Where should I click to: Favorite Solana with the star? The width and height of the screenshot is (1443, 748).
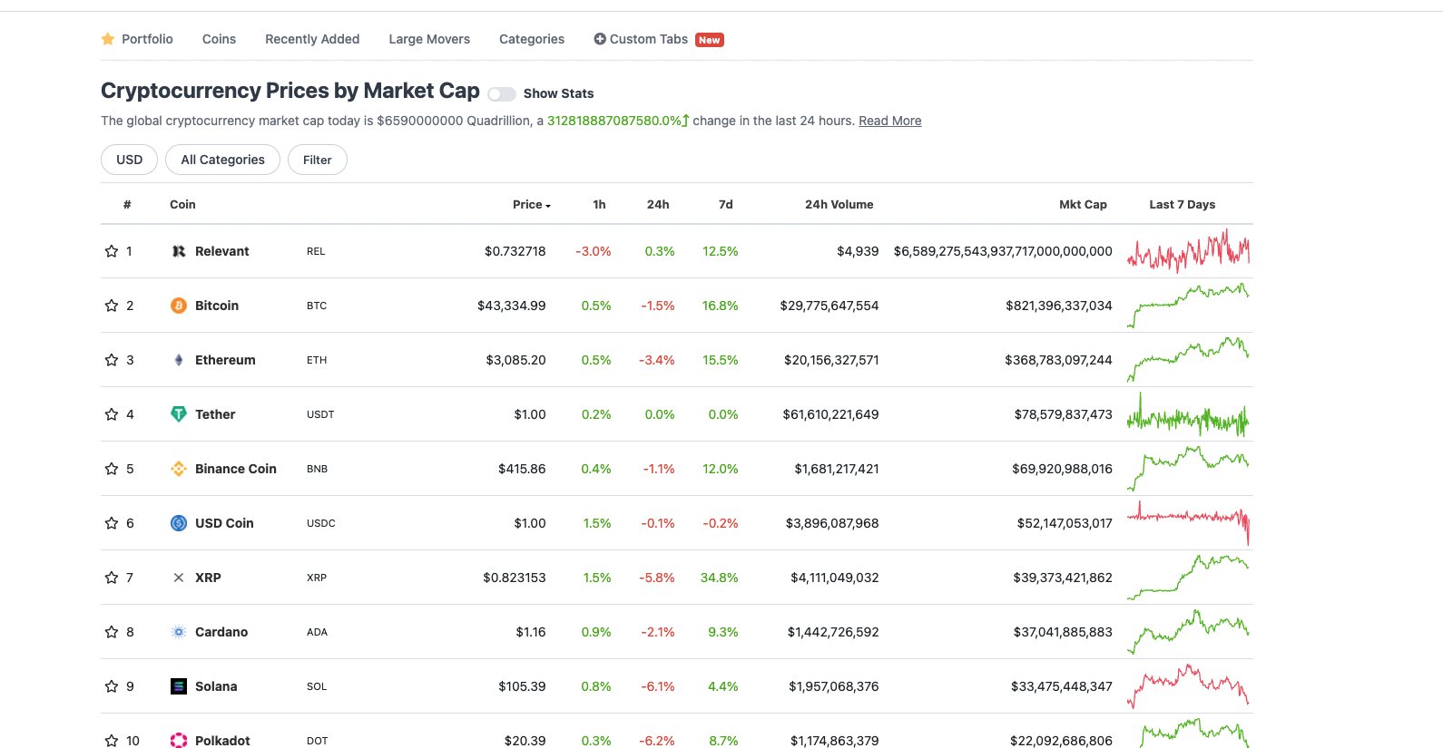(x=112, y=686)
